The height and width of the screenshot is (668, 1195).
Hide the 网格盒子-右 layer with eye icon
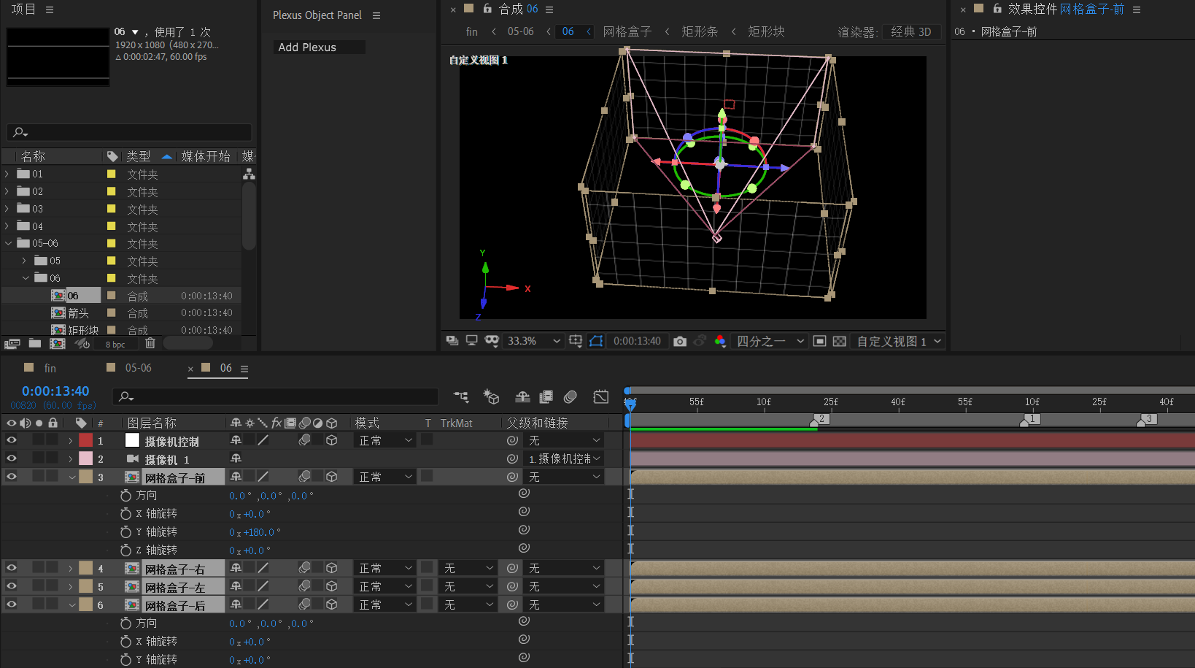coord(12,568)
